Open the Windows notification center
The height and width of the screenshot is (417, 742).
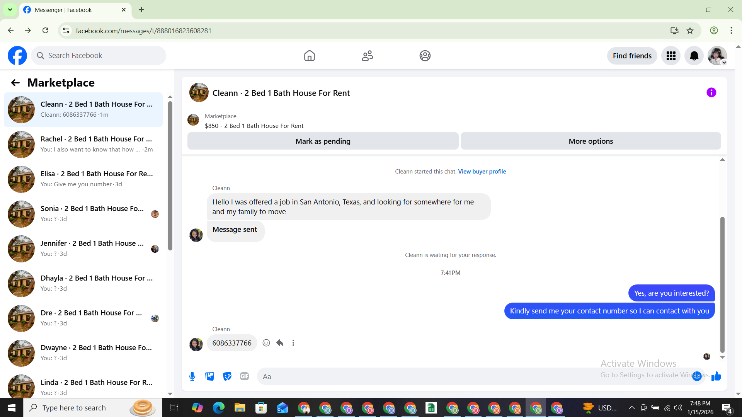[727, 408]
